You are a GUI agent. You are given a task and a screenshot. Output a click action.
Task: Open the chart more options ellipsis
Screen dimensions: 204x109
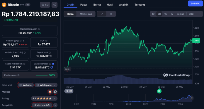coord(200,14)
